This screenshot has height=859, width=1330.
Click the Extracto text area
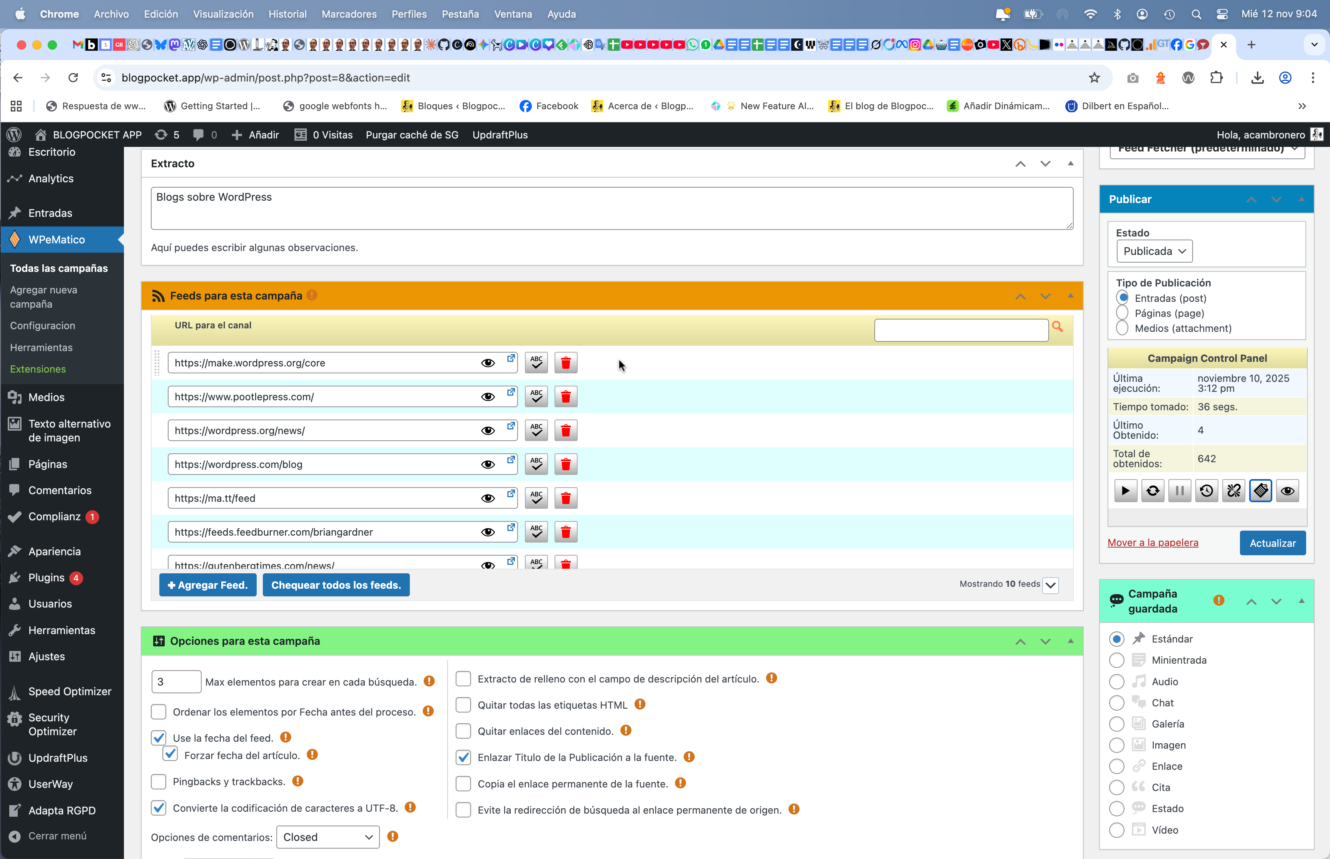pos(611,208)
